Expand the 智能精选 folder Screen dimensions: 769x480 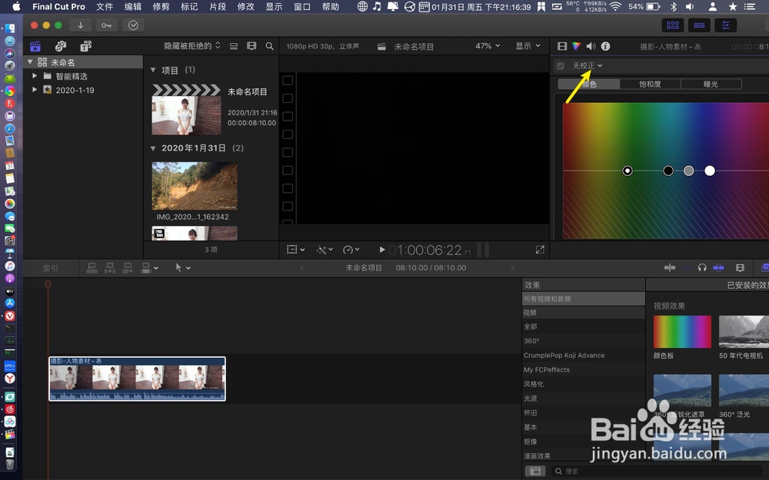click(35, 76)
